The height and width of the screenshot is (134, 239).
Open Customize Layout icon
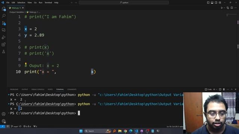coord(220,3)
